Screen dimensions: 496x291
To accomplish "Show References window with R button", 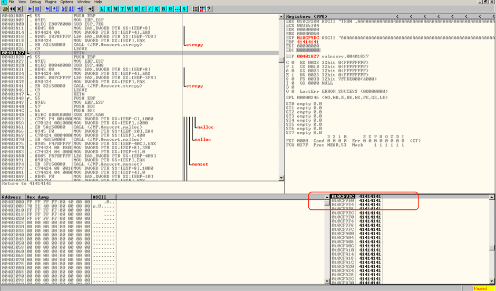I will [x=170, y=9].
